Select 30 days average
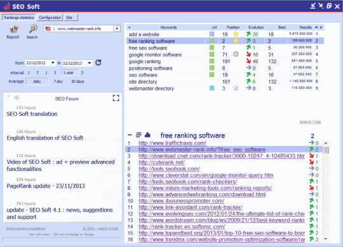343x247 pixels. coord(77,82)
